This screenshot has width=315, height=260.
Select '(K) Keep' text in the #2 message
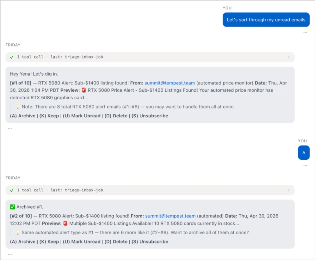click(x=49, y=242)
